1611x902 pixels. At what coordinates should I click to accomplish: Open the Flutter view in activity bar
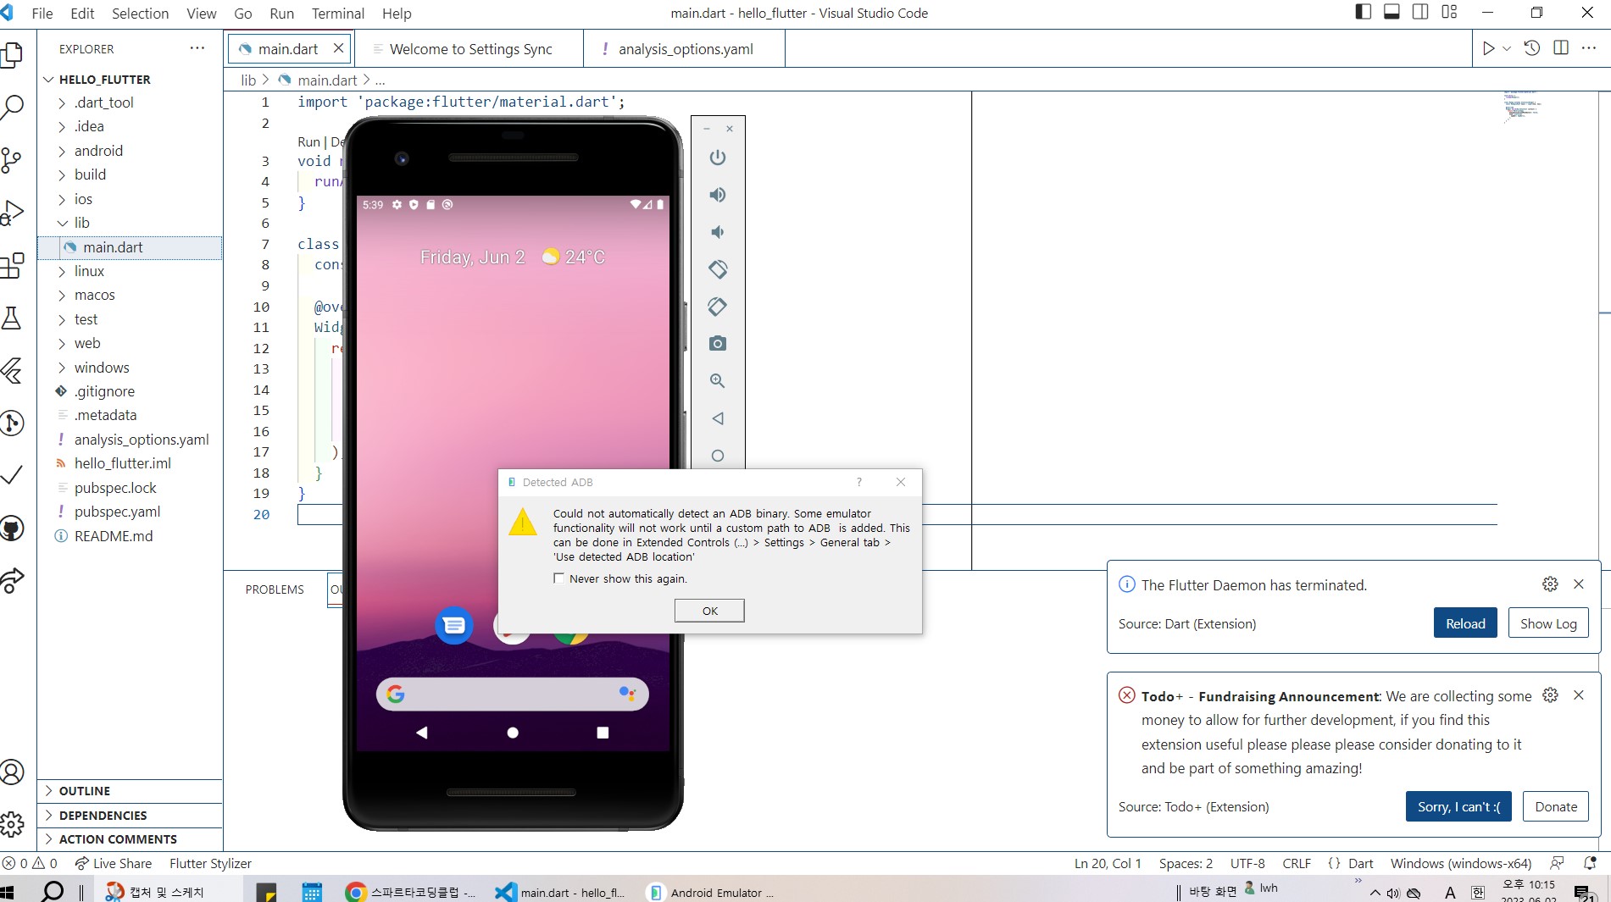[13, 371]
